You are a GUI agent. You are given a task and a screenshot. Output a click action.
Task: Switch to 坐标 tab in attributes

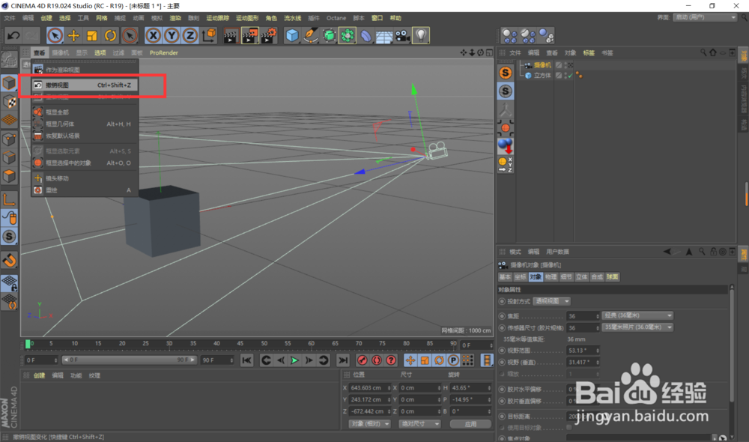(521, 277)
